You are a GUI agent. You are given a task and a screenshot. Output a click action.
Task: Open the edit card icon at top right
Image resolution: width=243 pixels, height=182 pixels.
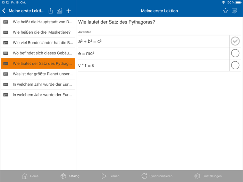point(234,11)
